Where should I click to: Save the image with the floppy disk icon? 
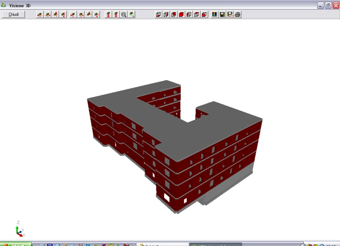click(x=222, y=14)
